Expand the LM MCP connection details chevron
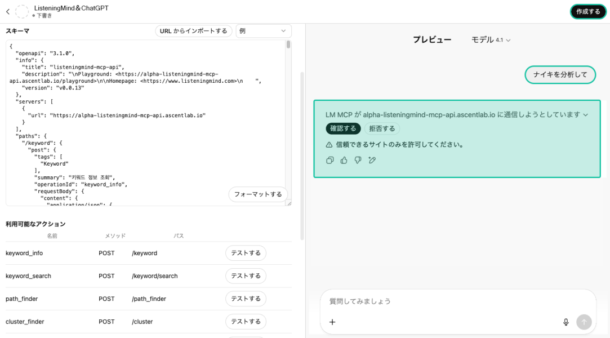 [585, 115]
